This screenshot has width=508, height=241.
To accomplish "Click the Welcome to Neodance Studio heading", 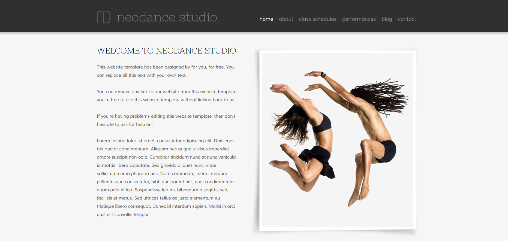I will click(x=166, y=51).
